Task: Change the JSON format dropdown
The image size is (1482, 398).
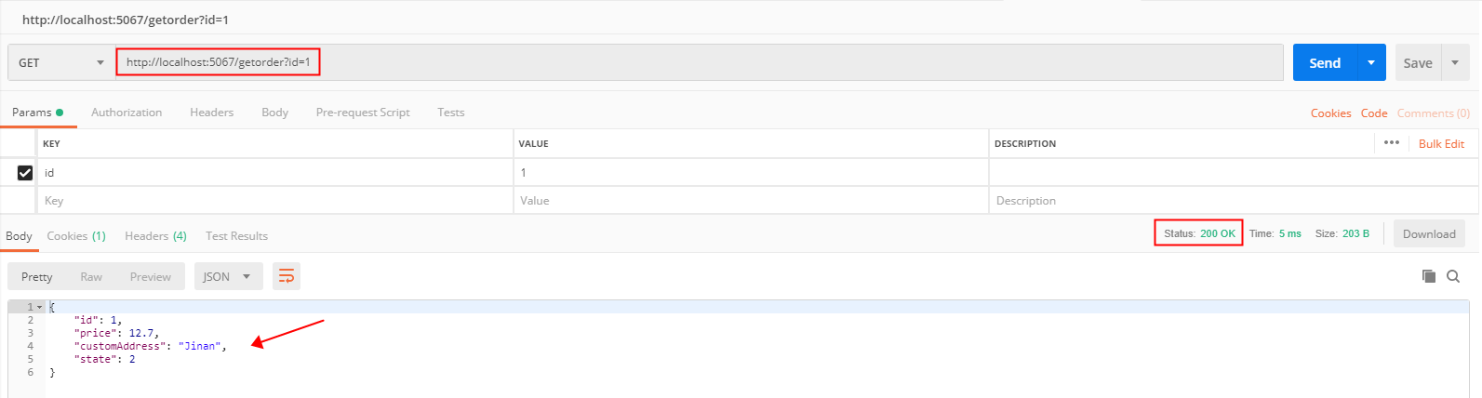Action: pyautogui.click(x=227, y=276)
